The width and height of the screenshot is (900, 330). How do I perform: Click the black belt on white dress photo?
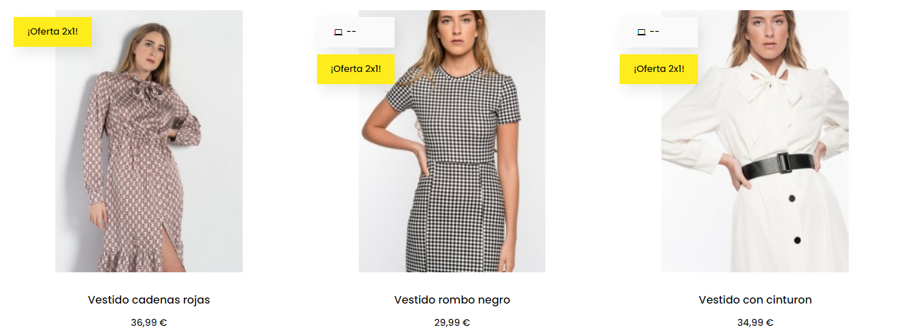(x=777, y=166)
